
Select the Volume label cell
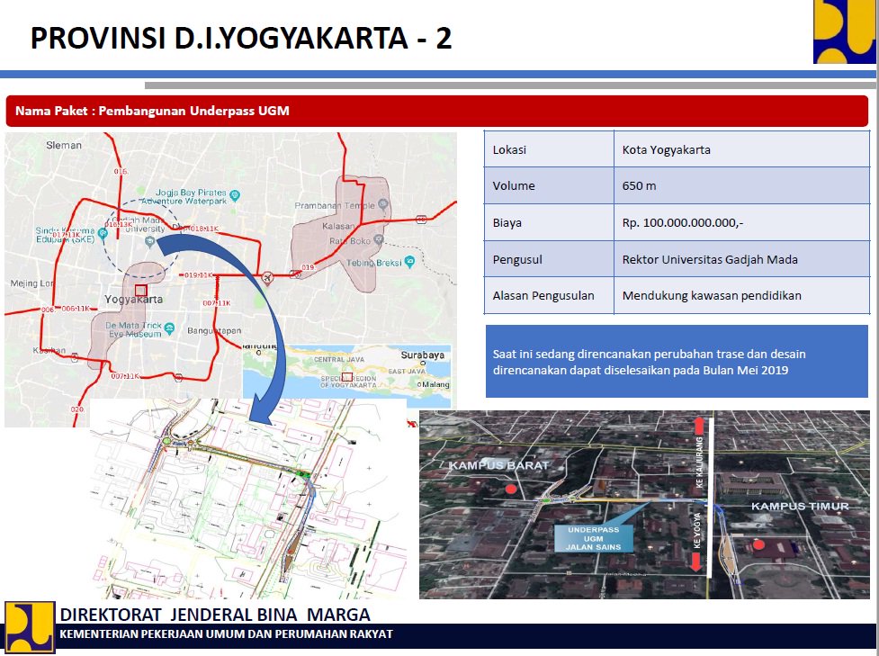tap(549, 185)
